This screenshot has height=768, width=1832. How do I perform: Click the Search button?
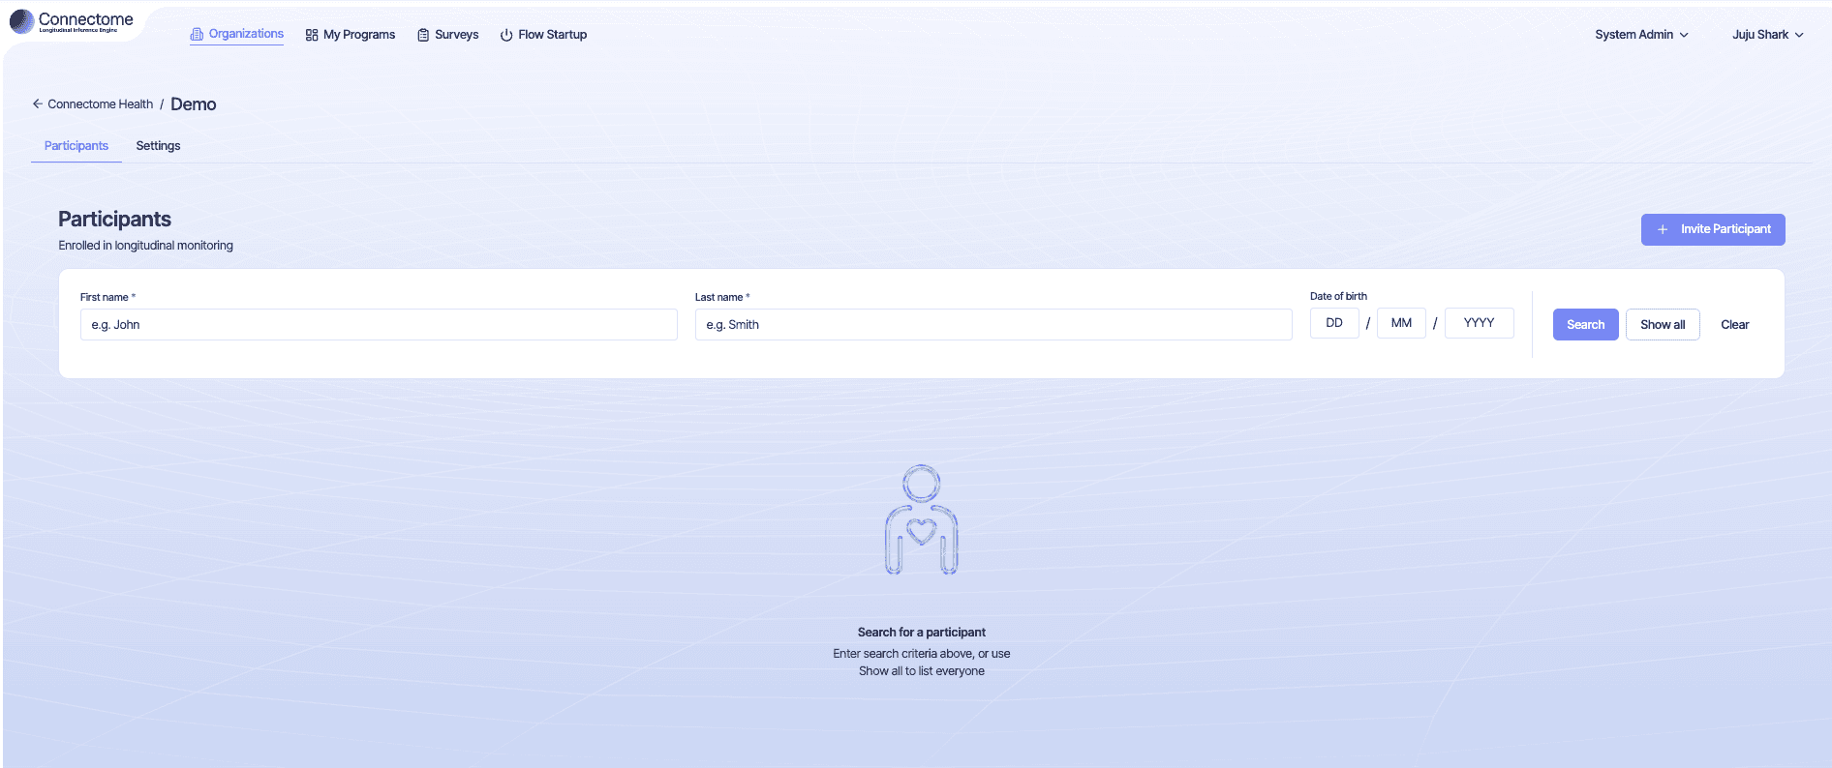tap(1585, 325)
